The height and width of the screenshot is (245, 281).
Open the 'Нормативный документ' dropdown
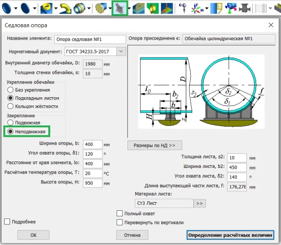point(121,52)
